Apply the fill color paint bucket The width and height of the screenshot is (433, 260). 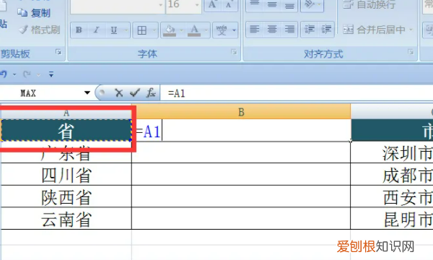[170, 30]
